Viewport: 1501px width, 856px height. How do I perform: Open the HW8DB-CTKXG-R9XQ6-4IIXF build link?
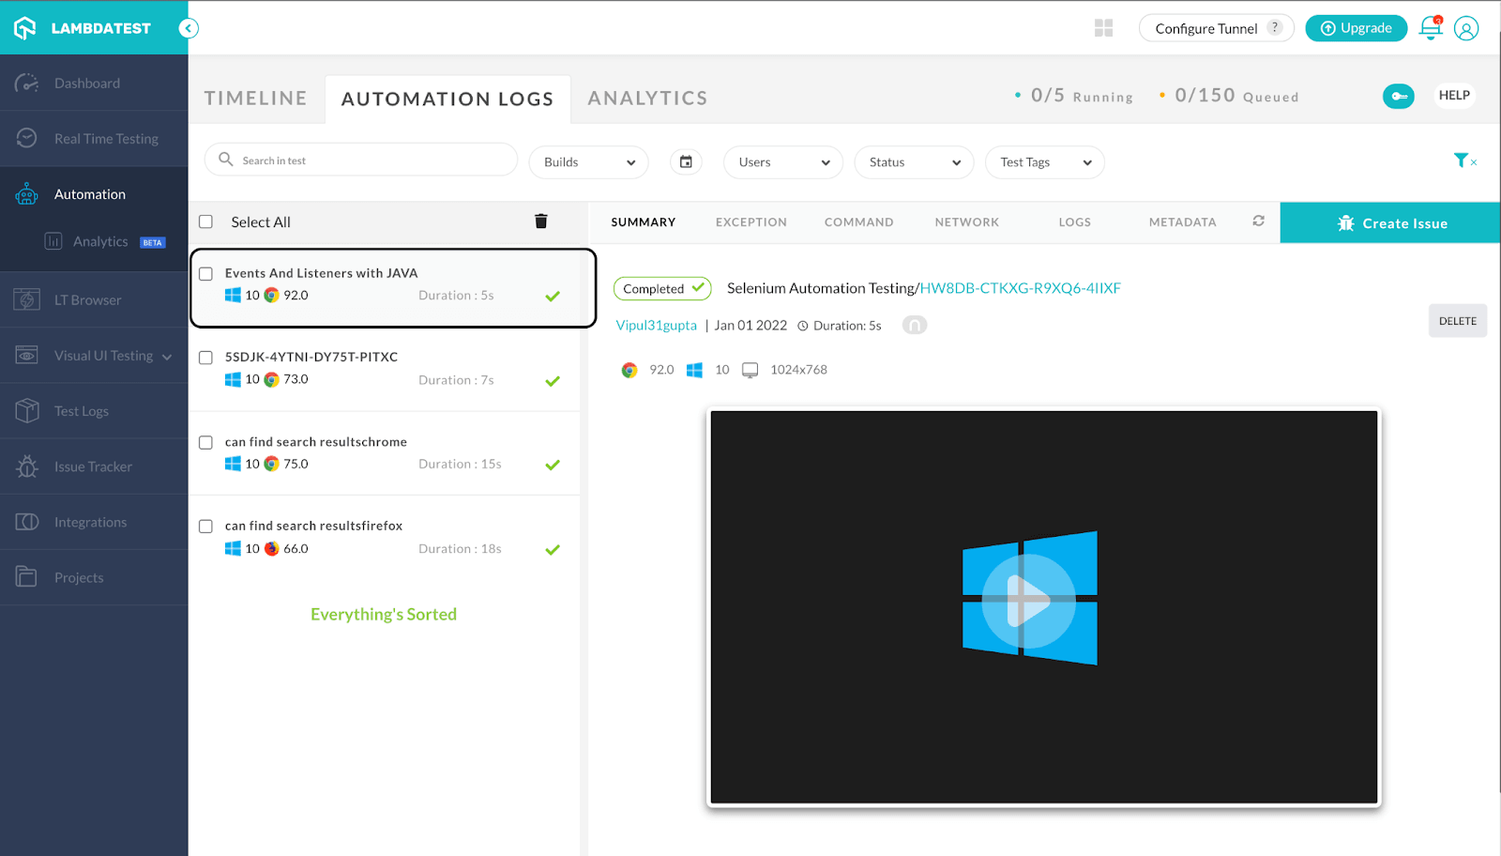pyautogui.click(x=1020, y=288)
